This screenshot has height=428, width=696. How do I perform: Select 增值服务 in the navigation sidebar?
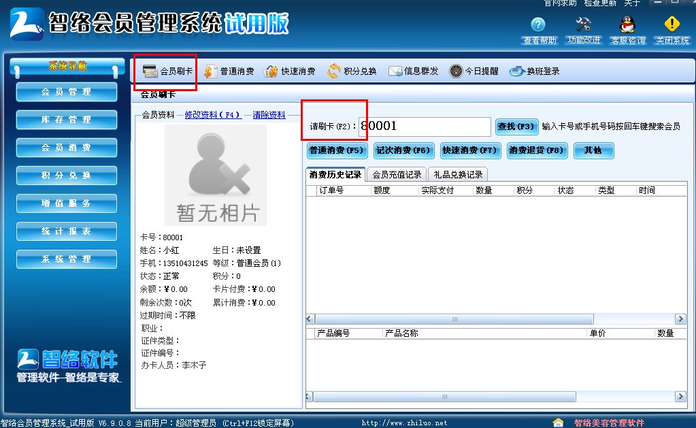67,203
